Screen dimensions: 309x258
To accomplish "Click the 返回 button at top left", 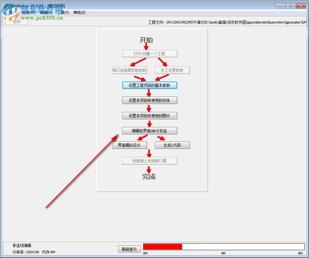I will (16, 21).
